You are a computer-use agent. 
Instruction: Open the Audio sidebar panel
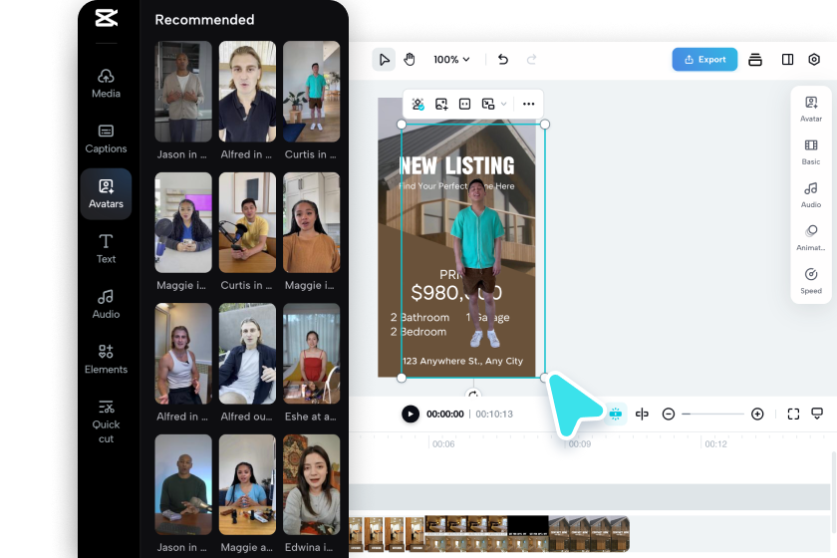pos(106,304)
